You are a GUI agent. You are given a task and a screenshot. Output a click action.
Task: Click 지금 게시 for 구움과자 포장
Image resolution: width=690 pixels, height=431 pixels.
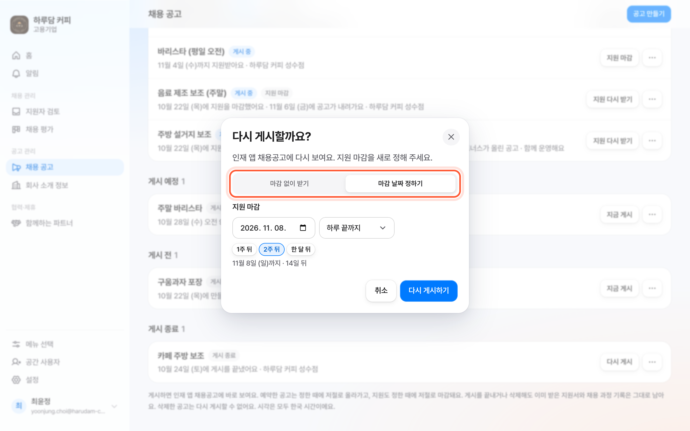click(x=619, y=288)
